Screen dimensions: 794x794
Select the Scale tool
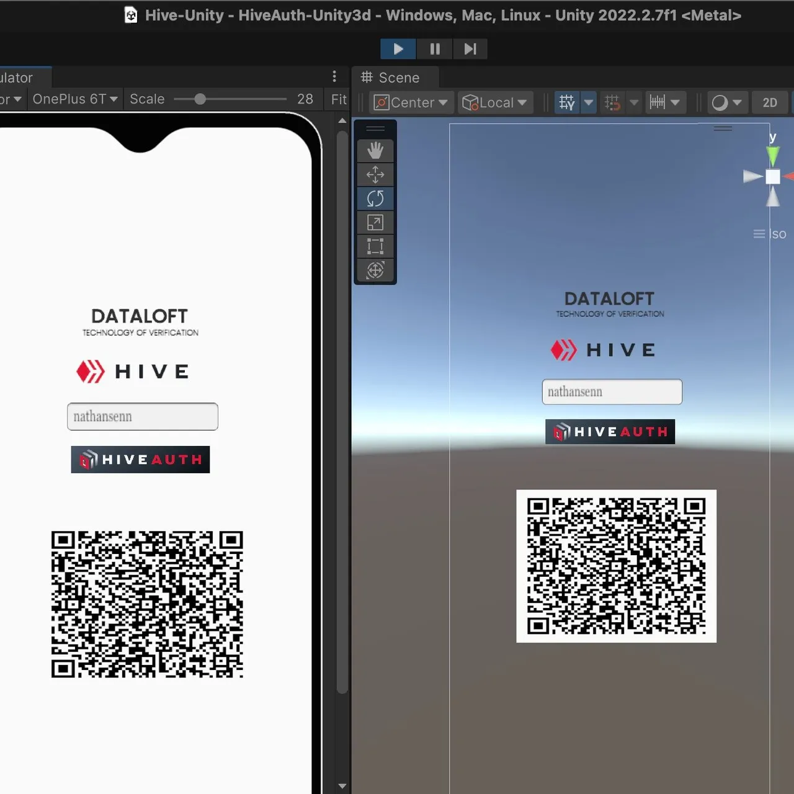pyautogui.click(x=375, y=222)
